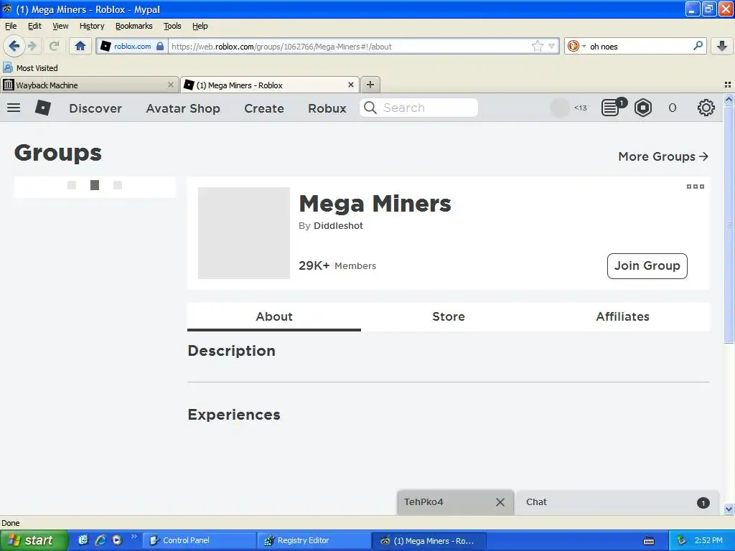Click the Robux hexagon currency icon
Screen dimensions: 735x551
click(x=643, y=108)
